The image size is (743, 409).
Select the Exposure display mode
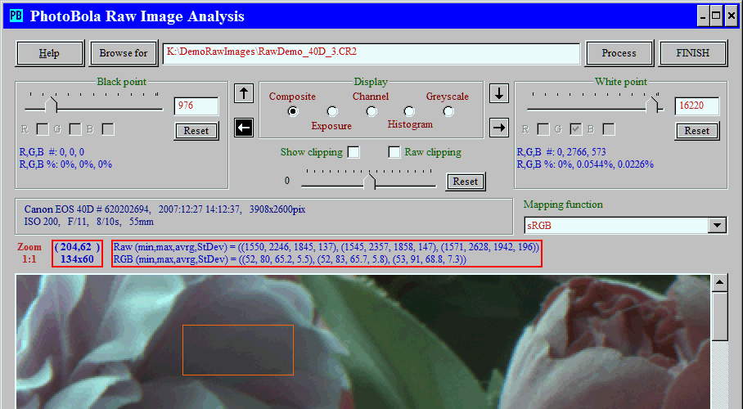[332, 111]
